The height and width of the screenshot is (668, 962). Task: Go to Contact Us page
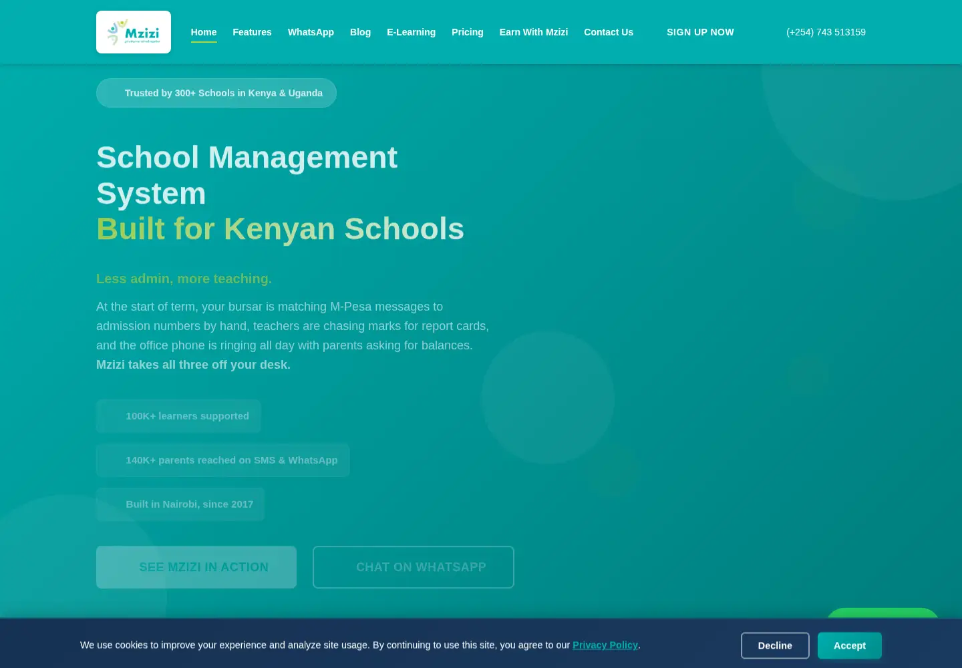(609, 32)
